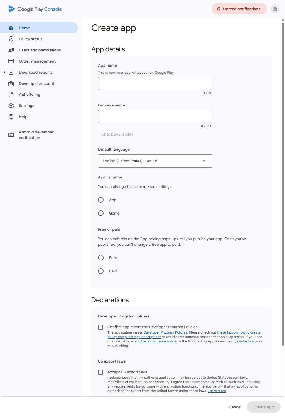Click into the App name field
285x417 pixels.
point(155,83)
